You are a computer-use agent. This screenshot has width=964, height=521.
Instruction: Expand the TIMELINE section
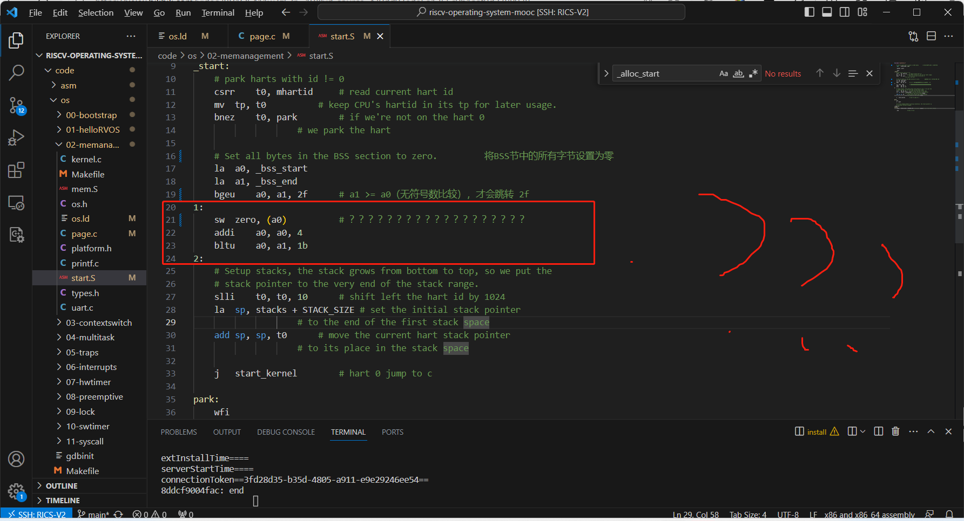(90, 501)
